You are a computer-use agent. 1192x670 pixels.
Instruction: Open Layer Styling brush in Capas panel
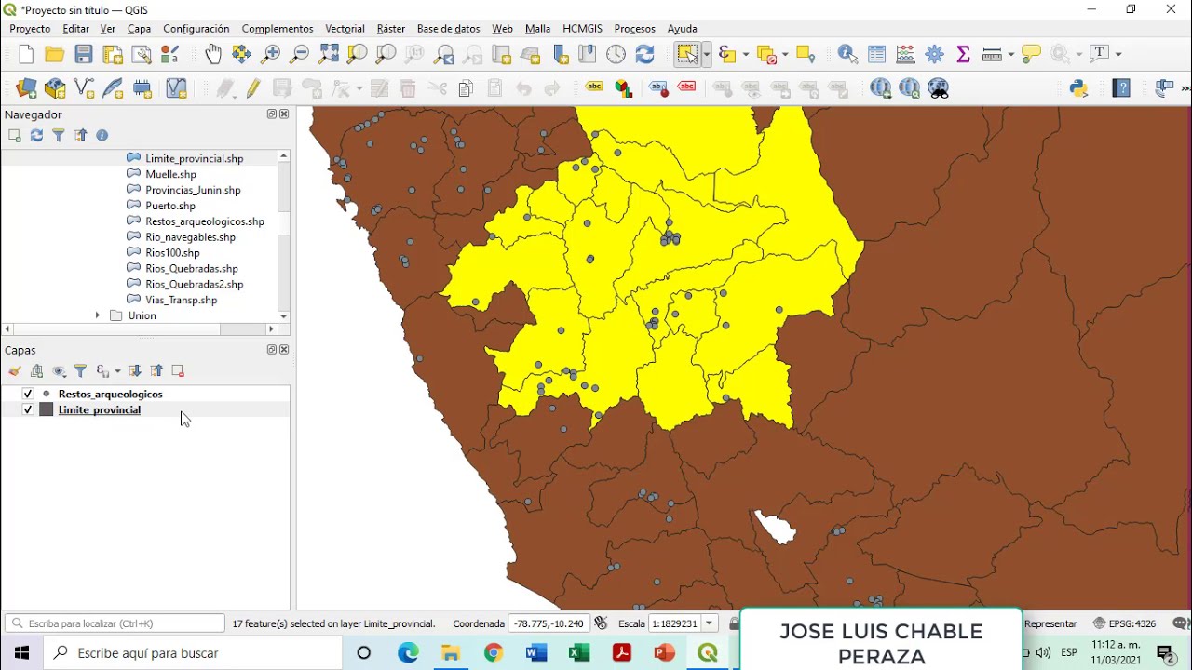click(15, 371)
